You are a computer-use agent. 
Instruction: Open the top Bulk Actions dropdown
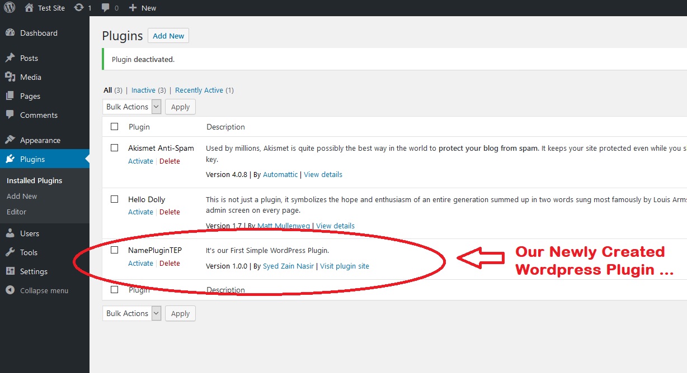(x=131, y=107)
